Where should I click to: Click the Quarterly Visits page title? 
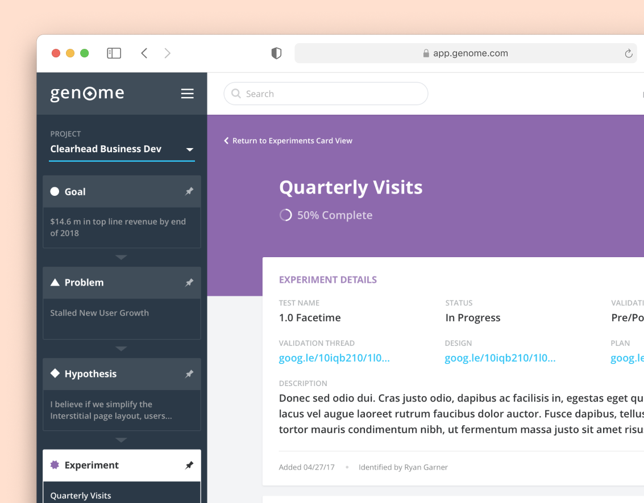[351, 187]
